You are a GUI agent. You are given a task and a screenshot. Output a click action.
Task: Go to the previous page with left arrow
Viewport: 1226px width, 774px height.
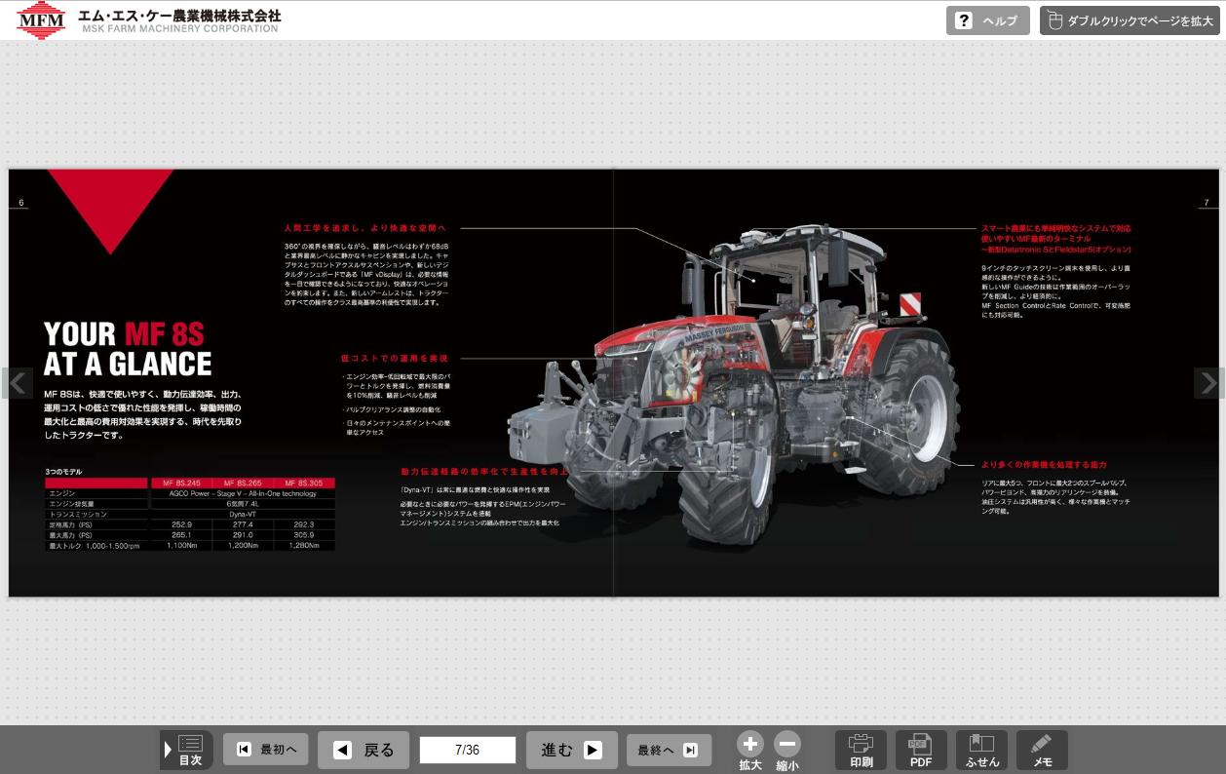pos(18,383)
